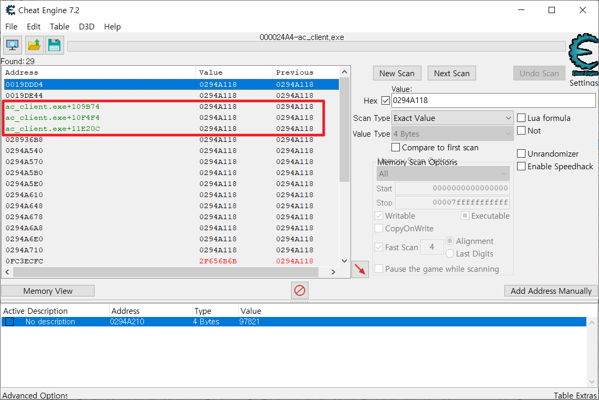Click the results horizontal scrollbar left arrow
This screenshot has width=599, height=400.
click(x=7, y=272)
